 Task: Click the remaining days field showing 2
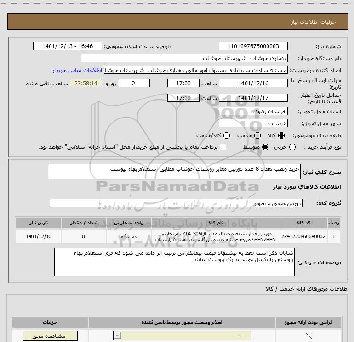click(134, 83)
